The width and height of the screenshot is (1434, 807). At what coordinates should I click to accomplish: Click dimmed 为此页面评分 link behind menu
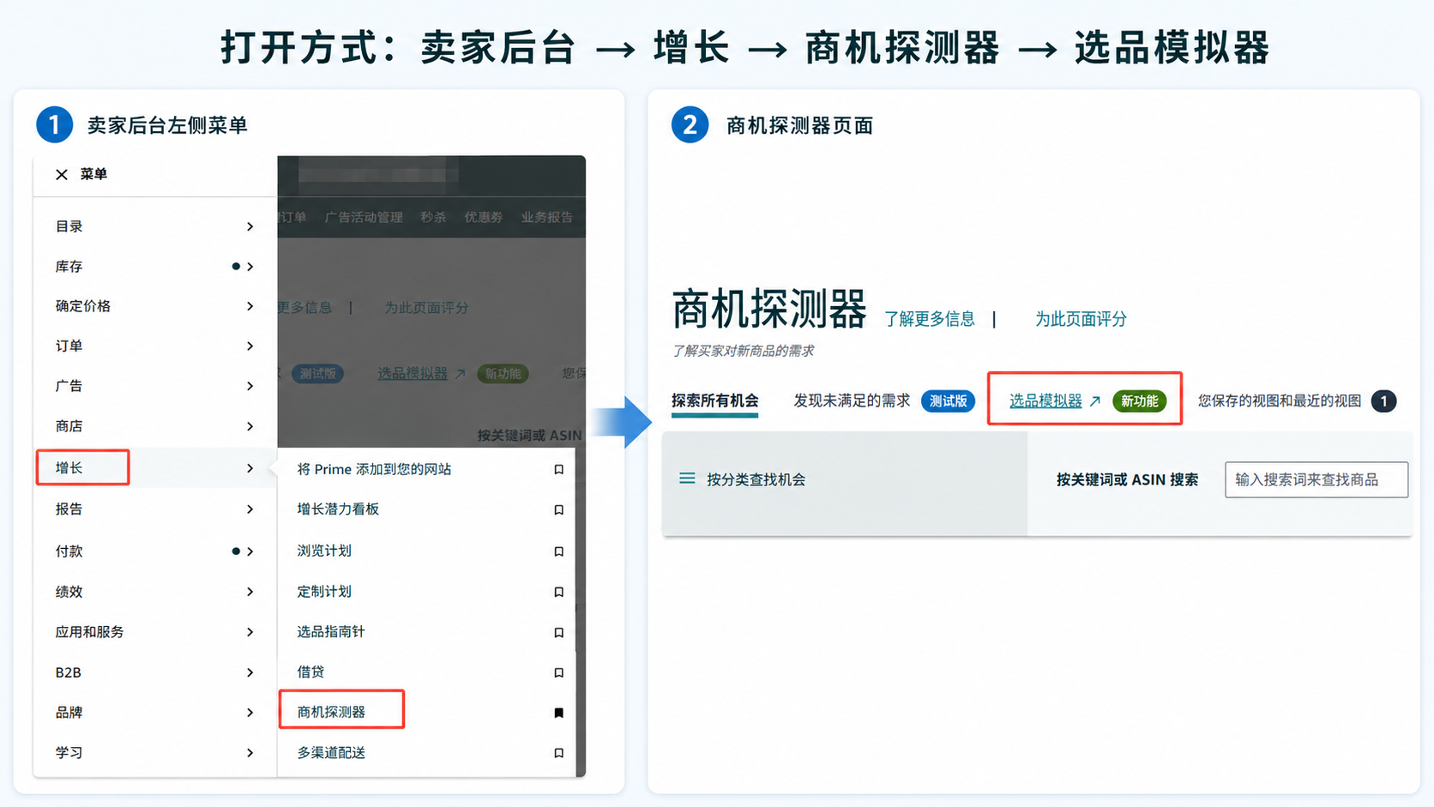click(426, 307)
